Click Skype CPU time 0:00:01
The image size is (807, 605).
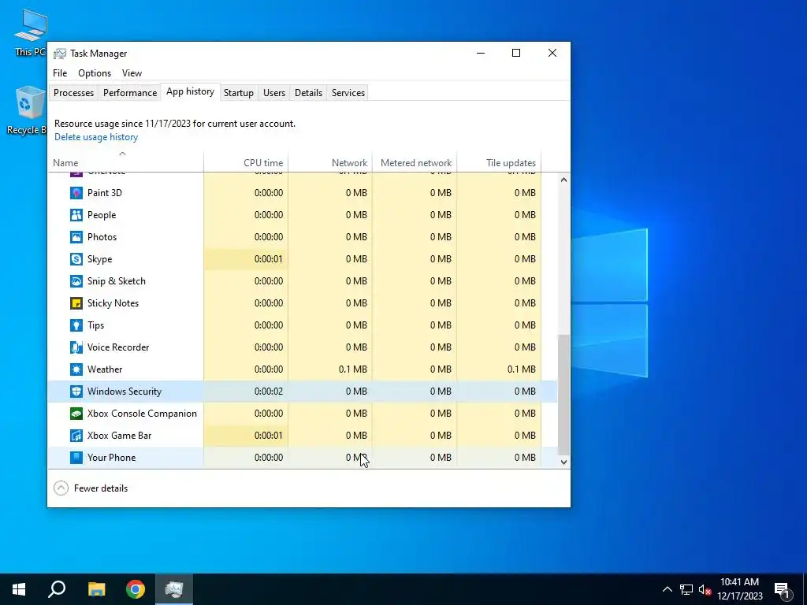[x=269, y=259]
